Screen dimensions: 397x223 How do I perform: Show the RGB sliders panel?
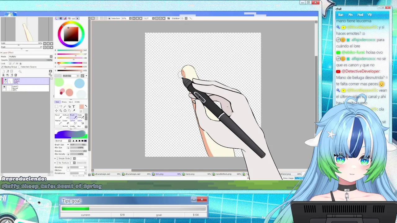point(61,18)
